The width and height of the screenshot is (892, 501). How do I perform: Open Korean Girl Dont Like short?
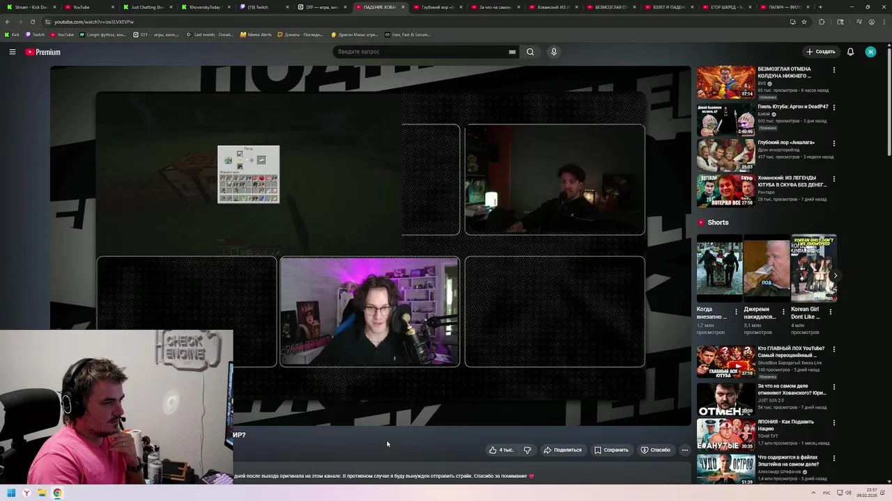coord(813,268)
